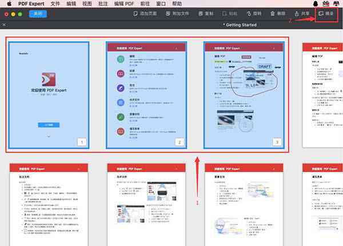The height and width of the screenshot is (246, 343).
Task: Click the red form icon at bottom of page 2
Action: pyautogui.click(x=121, y=132)
